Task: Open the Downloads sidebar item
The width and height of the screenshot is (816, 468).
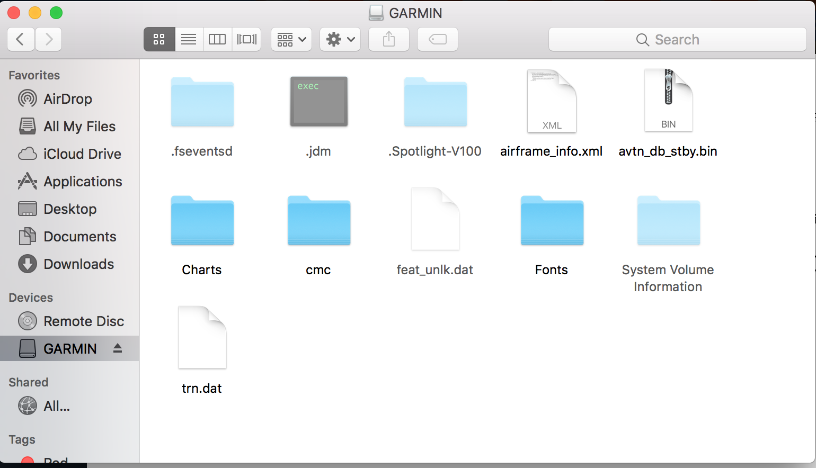Action: [x=78, y=264]
